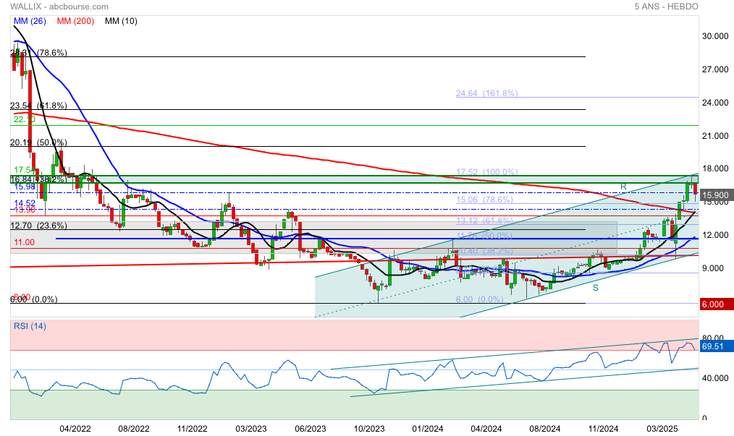Click the 12.70 (23.6%) Fibonacci label
Screen dimensions: 734x436
pyautogui.click(x=38, y=226)
